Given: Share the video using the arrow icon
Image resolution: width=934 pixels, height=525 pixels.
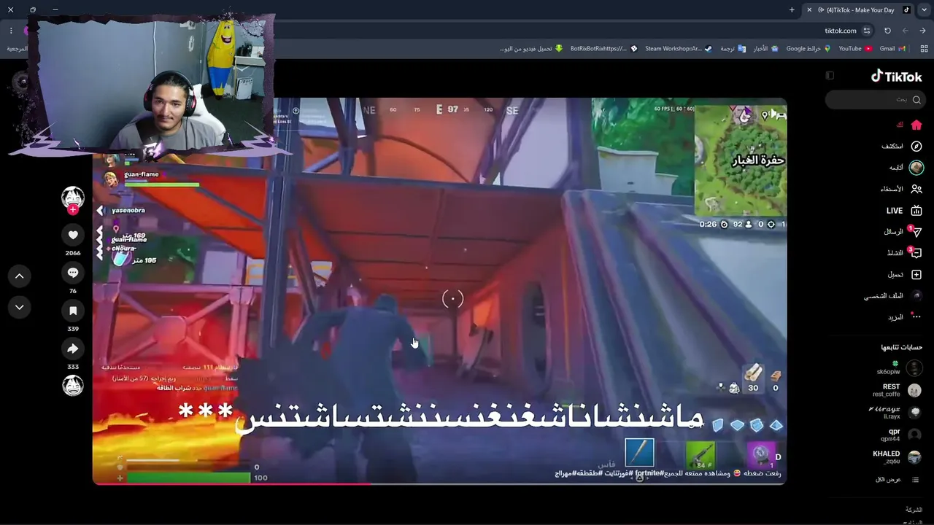Looking at the screenshot, I should tap(73, 349).
